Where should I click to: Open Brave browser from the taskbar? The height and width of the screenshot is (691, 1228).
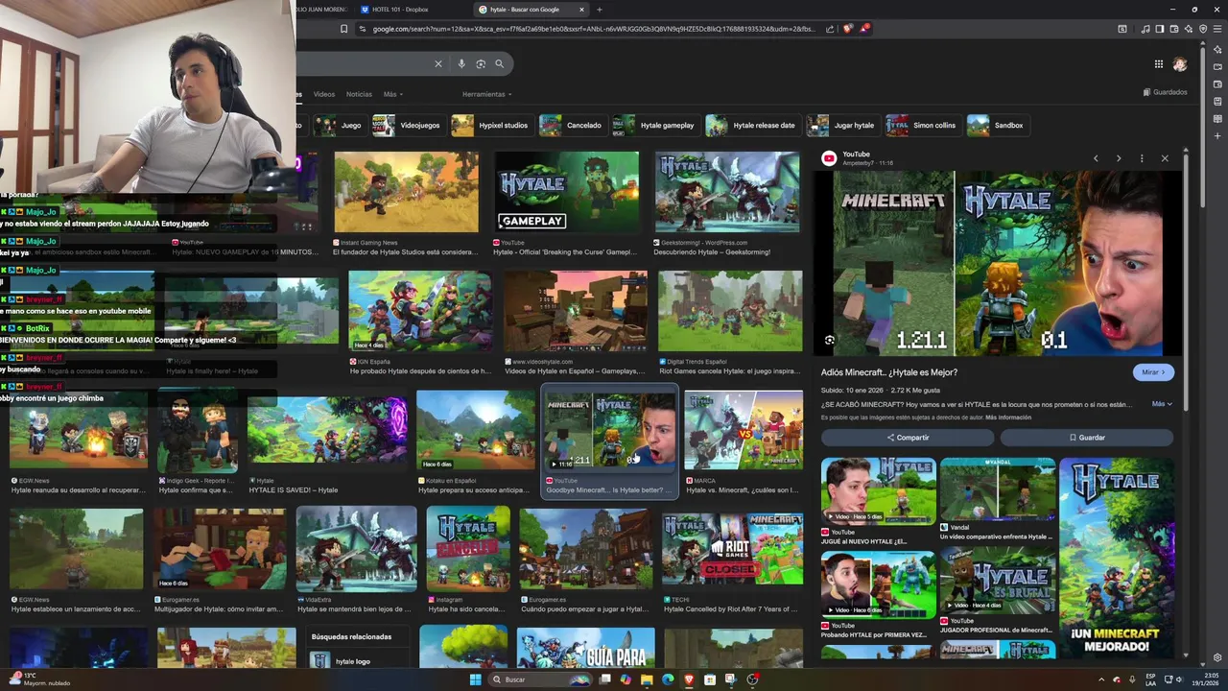[689, 679]
